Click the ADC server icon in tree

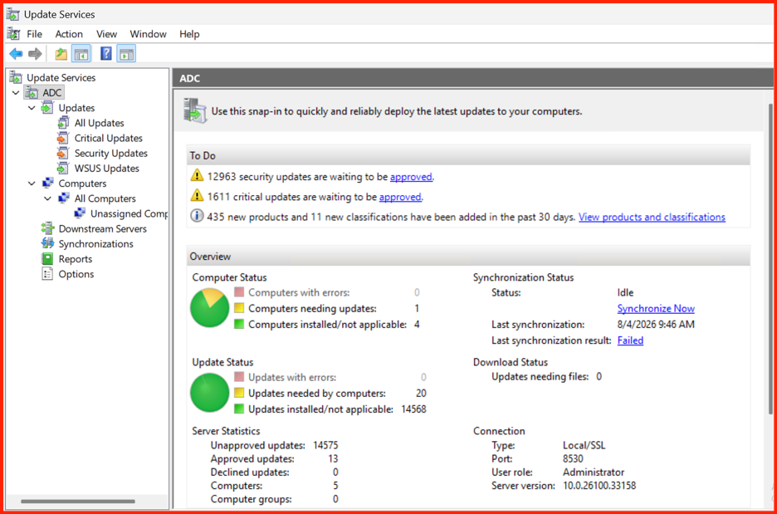(x=32, y=93)
